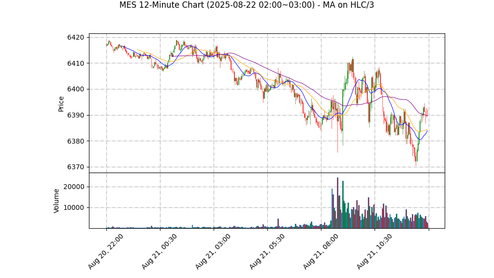Click the tallest volume bar above 20000
This screenshot has width=494, height=278.
(x=338, y=203)
